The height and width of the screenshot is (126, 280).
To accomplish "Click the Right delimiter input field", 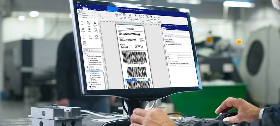I will 185,59.
